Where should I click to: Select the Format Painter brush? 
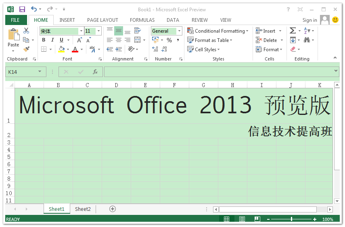coord(26,49)
